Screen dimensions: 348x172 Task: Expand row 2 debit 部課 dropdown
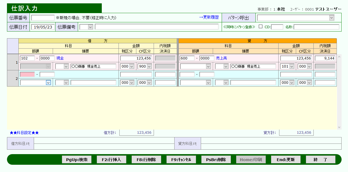(48, 83)
